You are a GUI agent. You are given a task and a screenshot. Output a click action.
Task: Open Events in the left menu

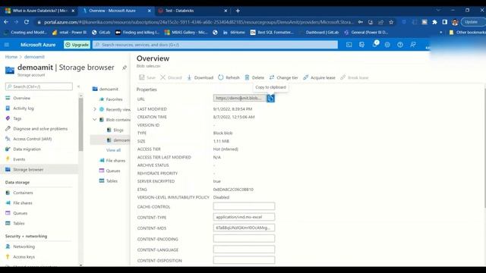(19, 159)
